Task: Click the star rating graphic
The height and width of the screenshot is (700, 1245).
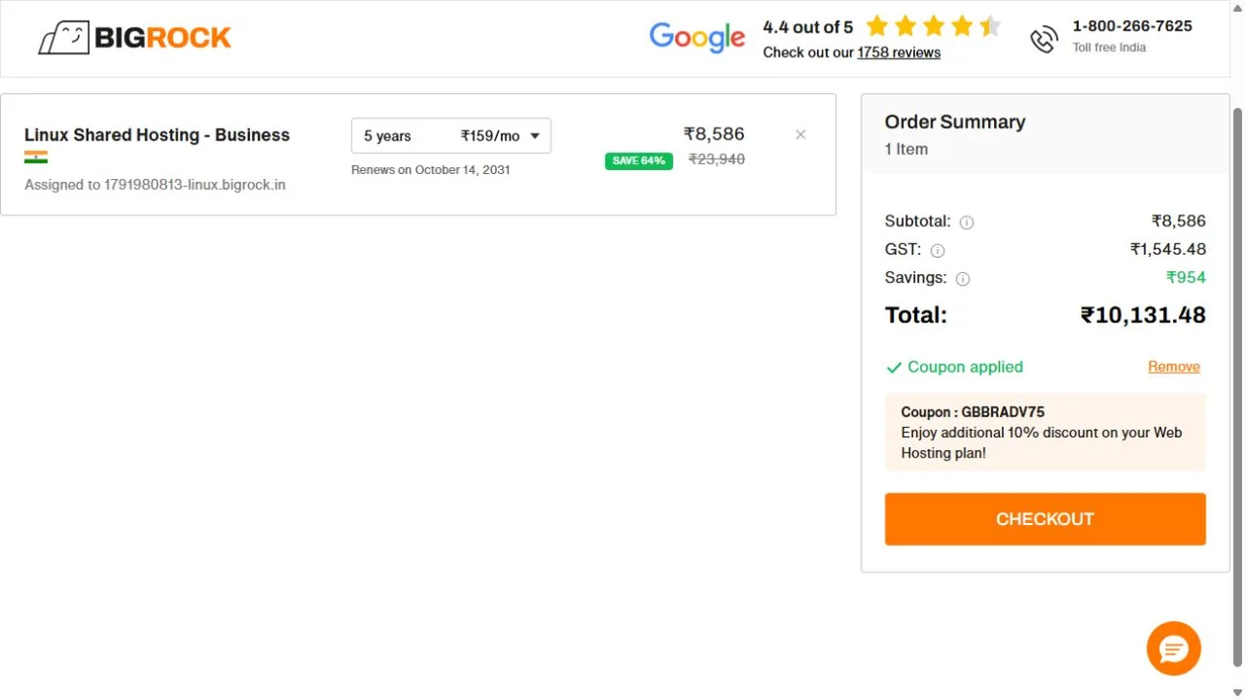Action: tap(933, 25)
